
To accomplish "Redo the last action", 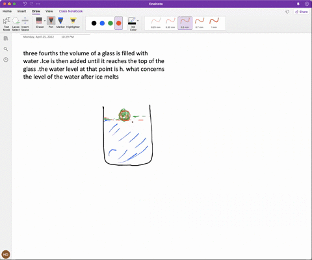I will tap(31, 4).
